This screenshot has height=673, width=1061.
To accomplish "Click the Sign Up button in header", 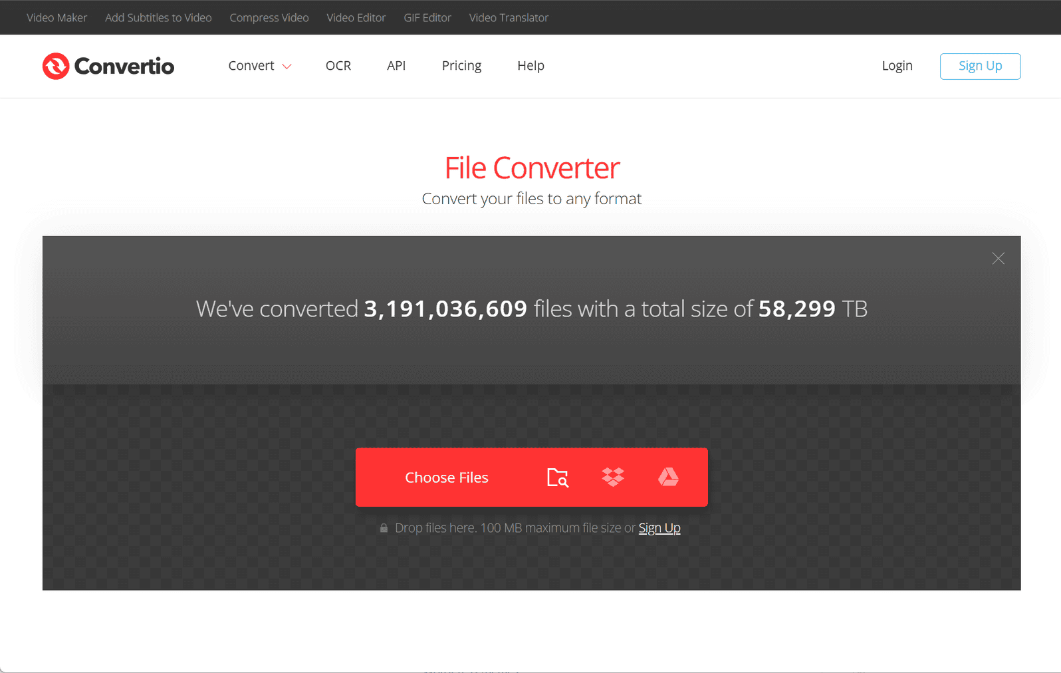I will (980, 66).
